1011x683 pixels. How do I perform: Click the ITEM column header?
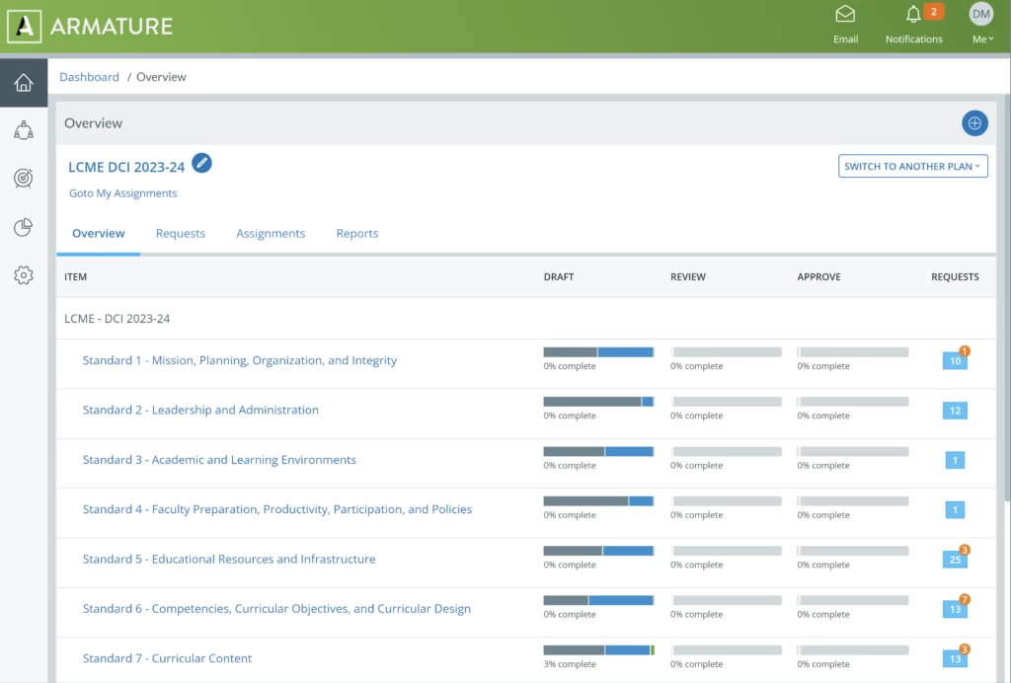click(75, 276)
